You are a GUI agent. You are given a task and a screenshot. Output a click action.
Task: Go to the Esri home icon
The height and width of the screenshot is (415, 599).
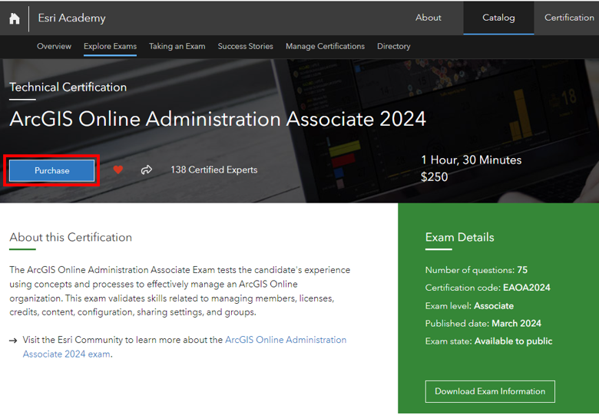tap(15, 18)
